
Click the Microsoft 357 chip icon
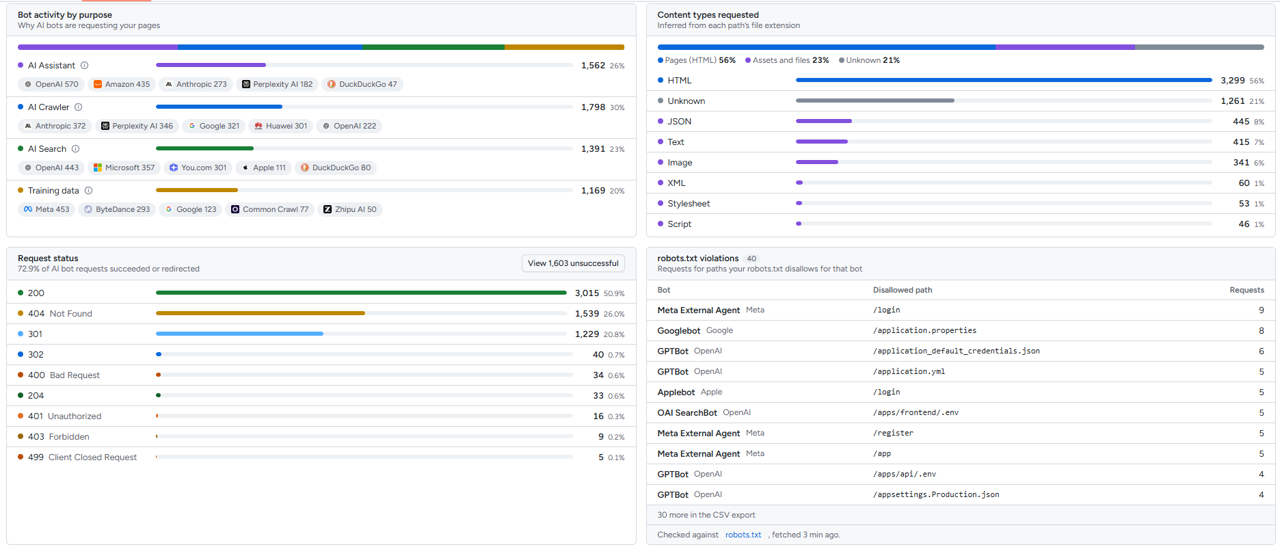coord(98,168)
